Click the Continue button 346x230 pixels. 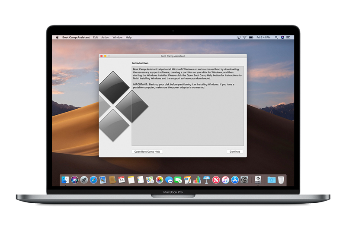pos(235,151)
